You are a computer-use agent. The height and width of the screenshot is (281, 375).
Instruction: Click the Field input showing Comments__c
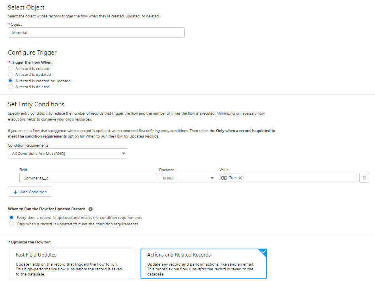[x=87, y=178]
